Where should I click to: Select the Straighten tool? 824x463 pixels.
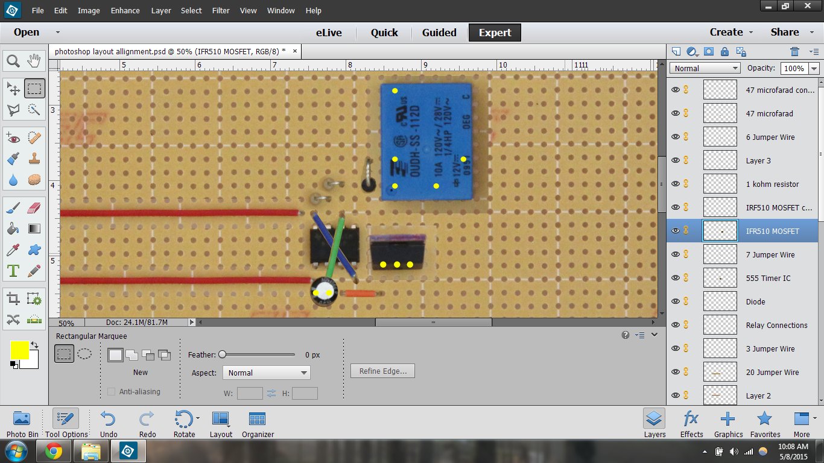[x=34, y=320]
